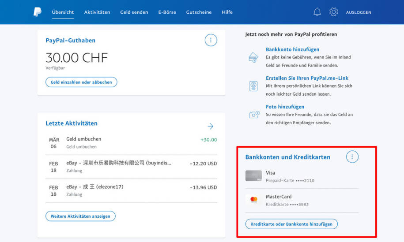This screenshot has width=404, height=242.
Task: Open the Geld umbuchen transaction of MÄR 06
Action: pyautogui.click(x=132, y=143)
